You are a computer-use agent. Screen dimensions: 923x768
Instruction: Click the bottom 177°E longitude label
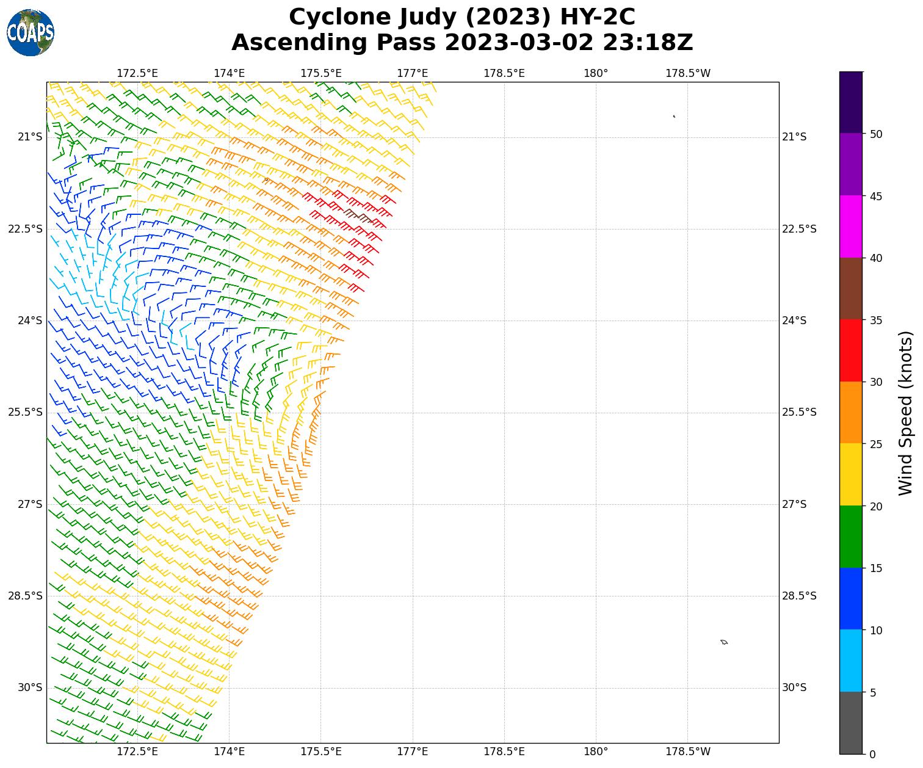(x=413, y=751)
